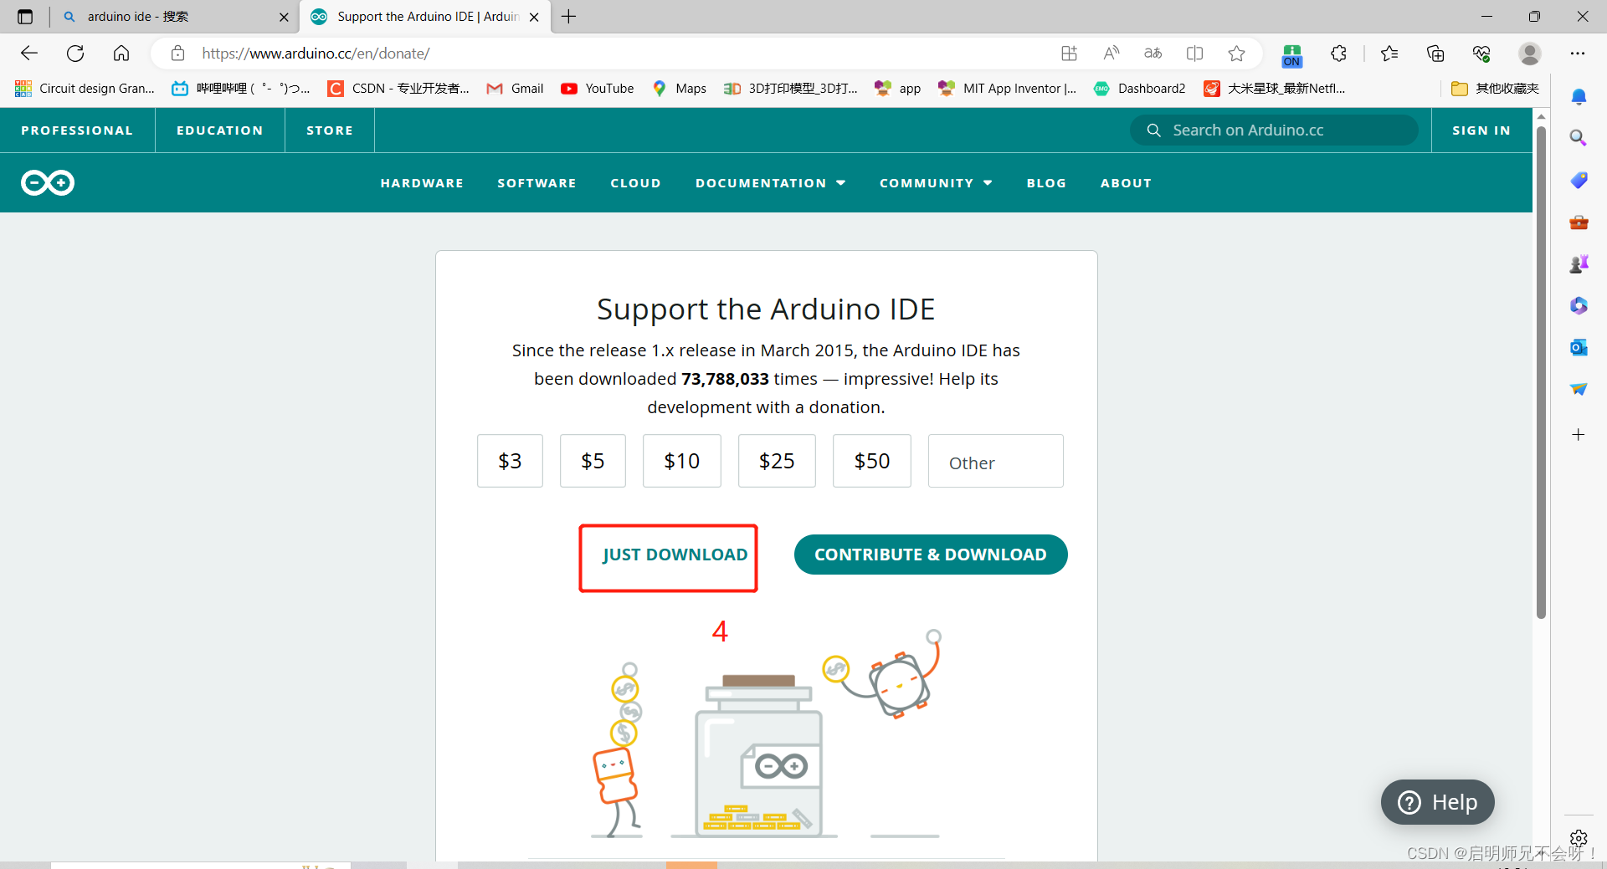Open the sidebar paper plane Drop icon
This screenshot has height=869, width=1607.
coord(1579,389)
